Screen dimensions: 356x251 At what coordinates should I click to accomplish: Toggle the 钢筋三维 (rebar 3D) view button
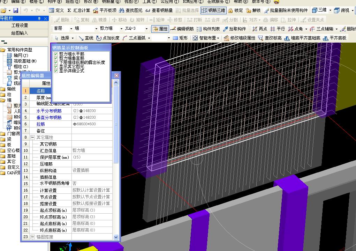(x=214, y=10)
